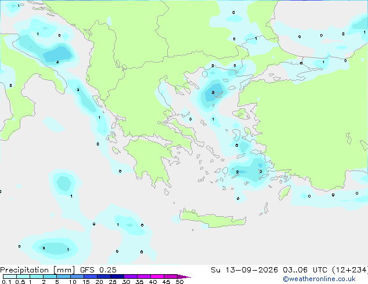Open the weatheronline.co.uk copyright link
This screenshot has height=284, width=368.
[x=319, y=279]
